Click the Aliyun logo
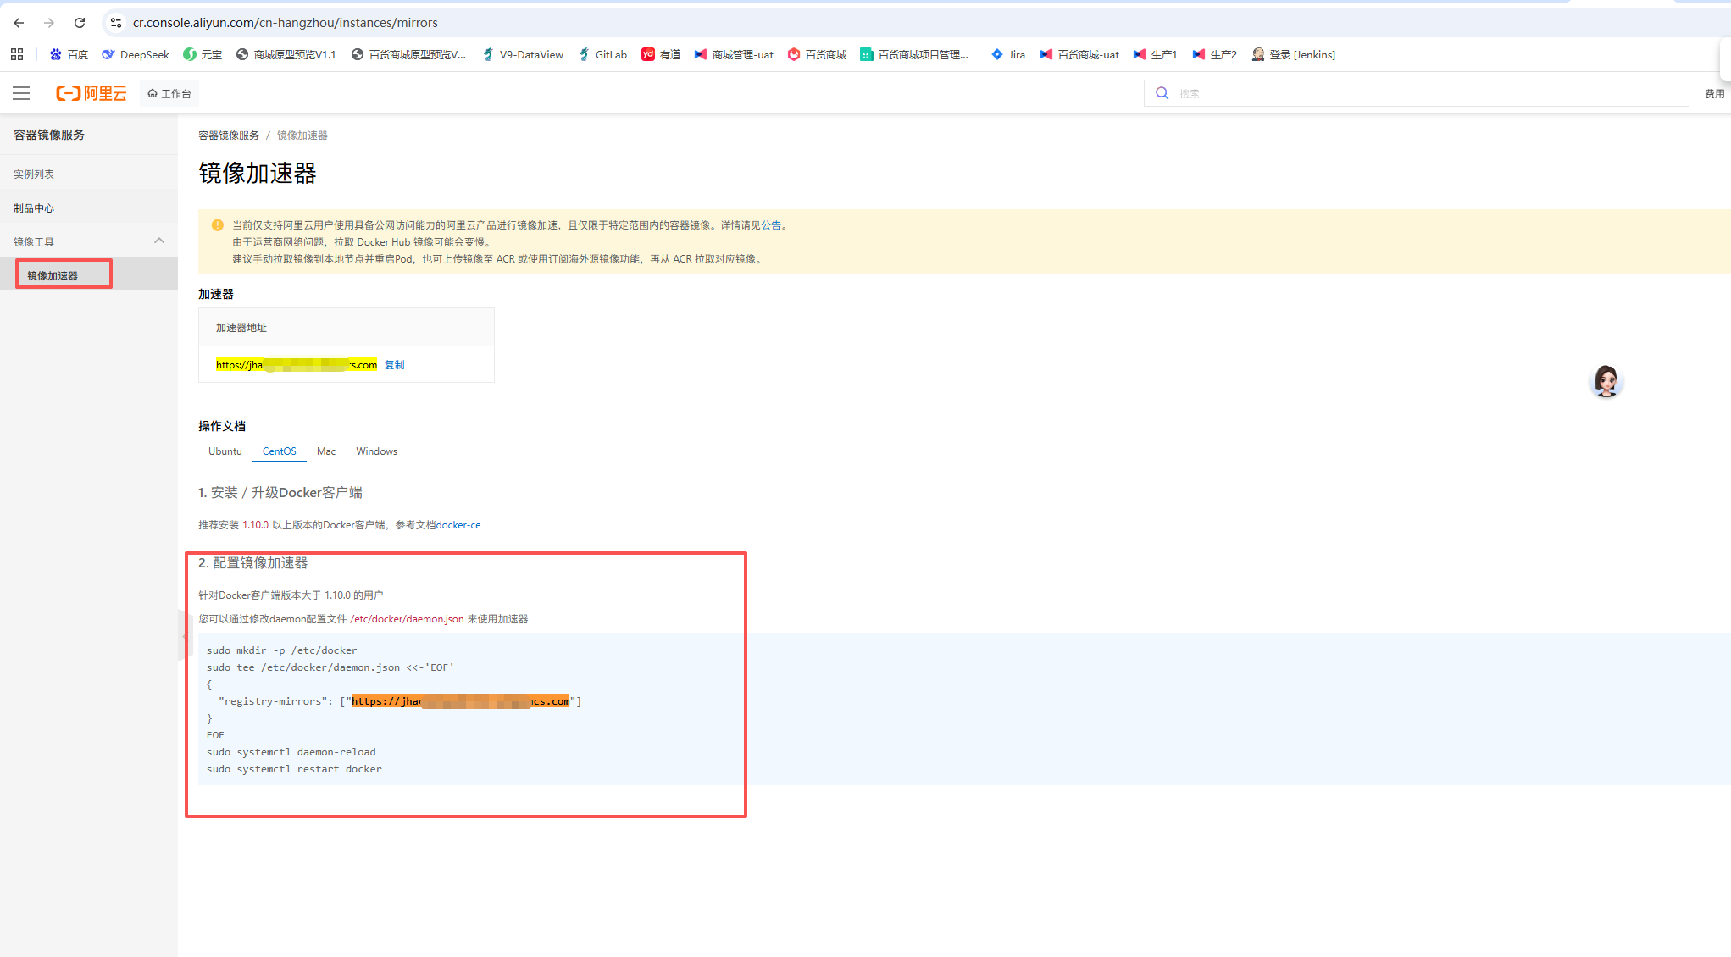Viewport: 1731px width, 957px height. (92, 93)
